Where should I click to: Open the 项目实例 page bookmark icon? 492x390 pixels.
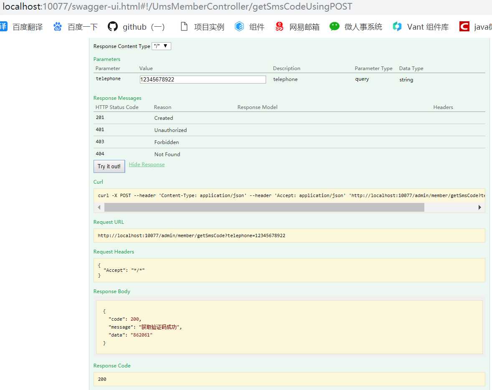pos(184,27)
